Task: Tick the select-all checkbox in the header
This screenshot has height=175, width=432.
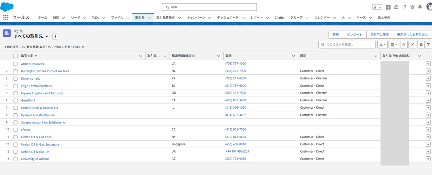Action: coord(15,56)
